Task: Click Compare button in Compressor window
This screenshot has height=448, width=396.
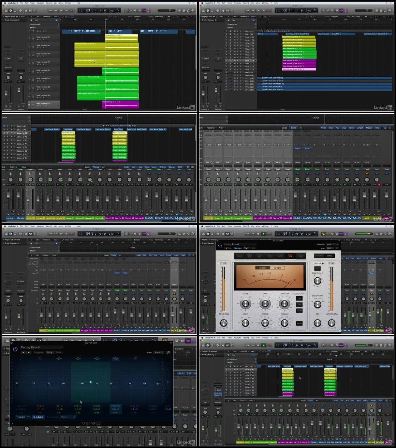Action: 238,248
